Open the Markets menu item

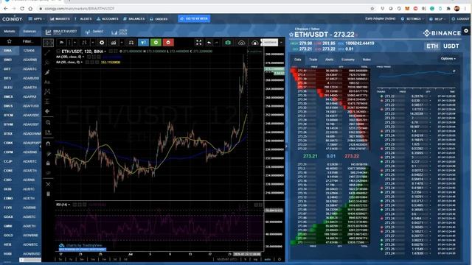pos(60,18)
